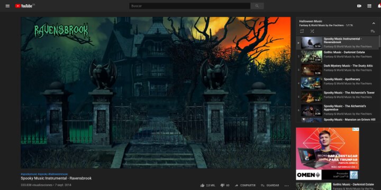
Task: Select Dark Mystery Music - The Dusty Attic
Action: click(337, 70)
